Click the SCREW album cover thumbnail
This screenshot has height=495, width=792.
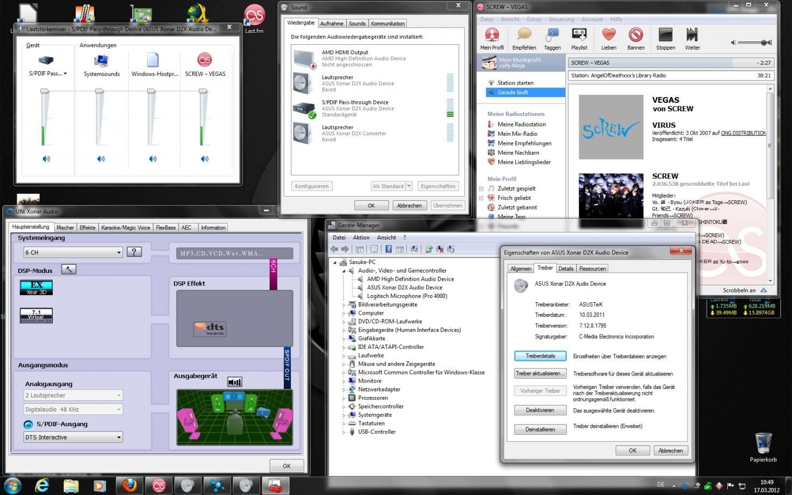pos(611,127)
